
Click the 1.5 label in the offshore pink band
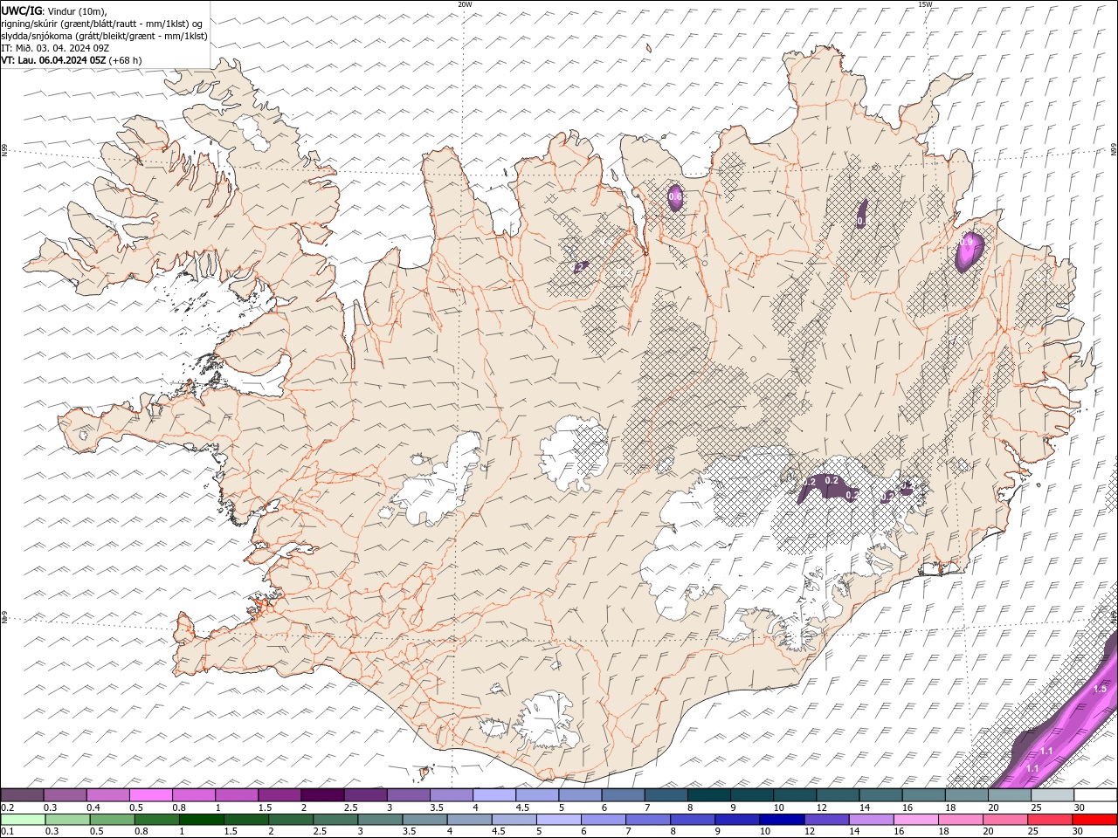click(1100, 689)
